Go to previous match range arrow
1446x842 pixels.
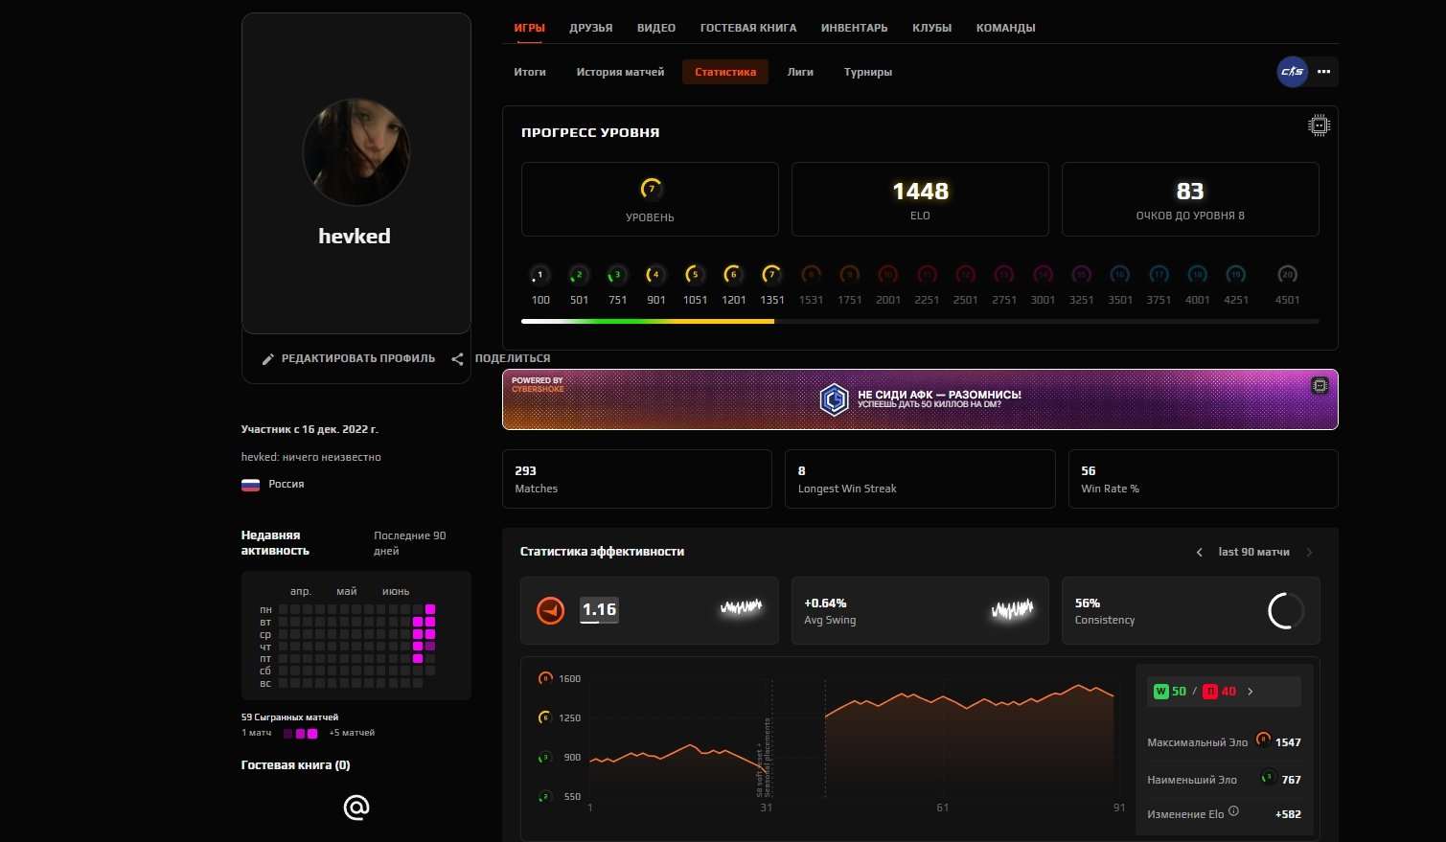pyautogui.click(x=1199, y=553)
